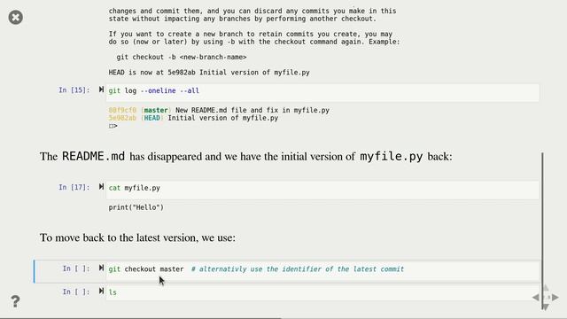Click 'HEAD is now at 5e982ab' output line
The height and width of the screenshot is (319, 567).
(x=209, y=73)
